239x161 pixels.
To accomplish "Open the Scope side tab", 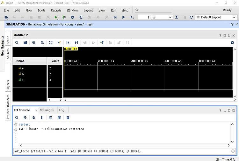I will pos(8,40).
